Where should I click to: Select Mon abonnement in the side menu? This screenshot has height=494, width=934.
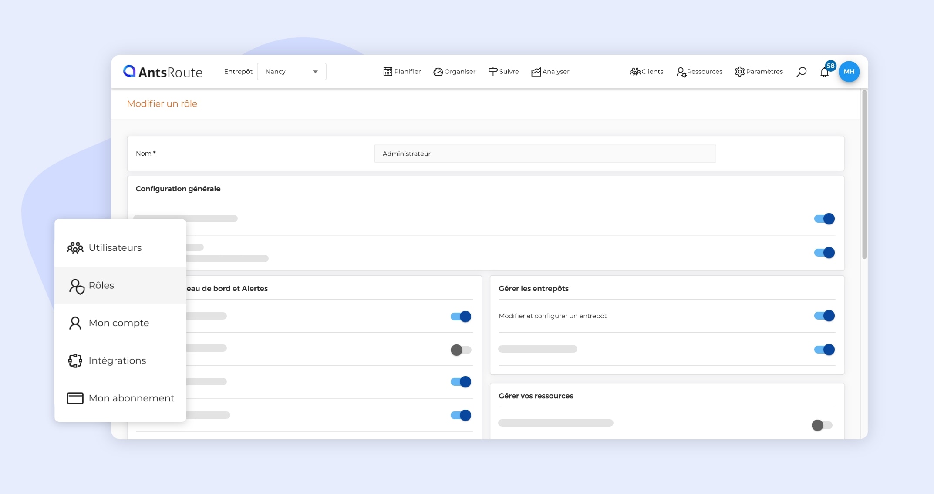click(131, 398)
